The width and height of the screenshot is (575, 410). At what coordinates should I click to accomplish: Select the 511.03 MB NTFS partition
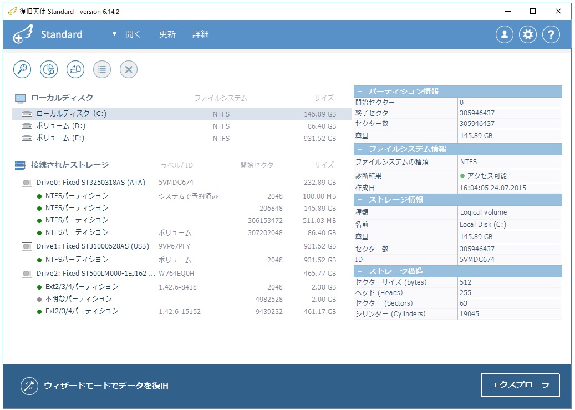tap(181, 220)
